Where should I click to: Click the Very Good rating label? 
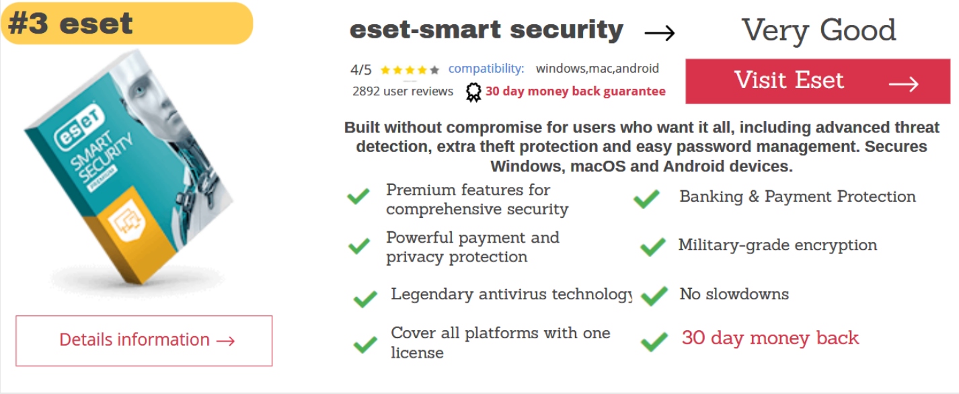pos(818,30)
